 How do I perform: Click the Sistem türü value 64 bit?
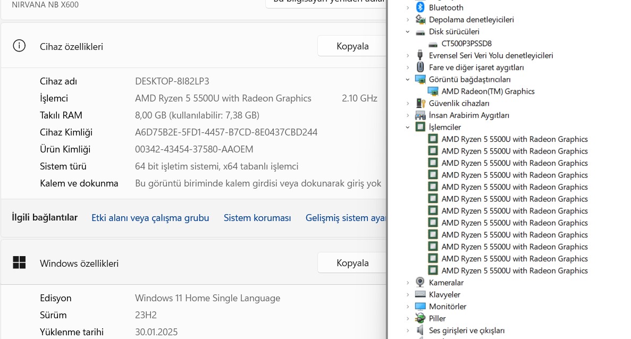[x=216, y=166]
